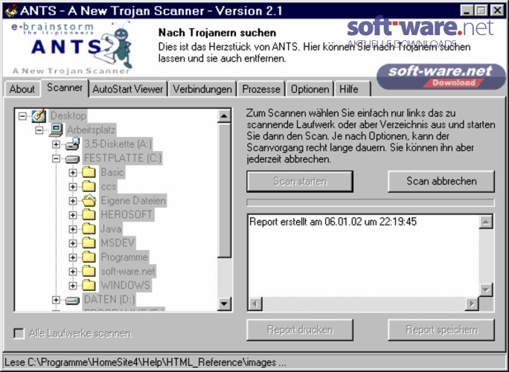The image size is (509, 372).
Task: Switch to the AutoStart Viewer tab
Action: click(x=128, y=89)
